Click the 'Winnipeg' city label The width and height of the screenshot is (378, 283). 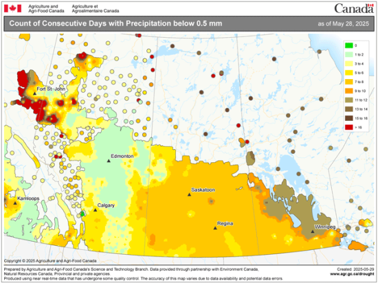pos(325,227)
